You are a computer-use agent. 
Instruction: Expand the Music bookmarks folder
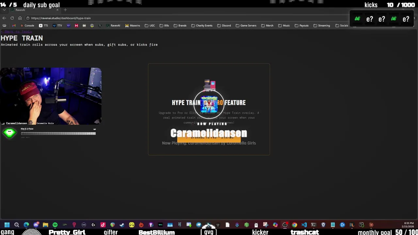284,25
